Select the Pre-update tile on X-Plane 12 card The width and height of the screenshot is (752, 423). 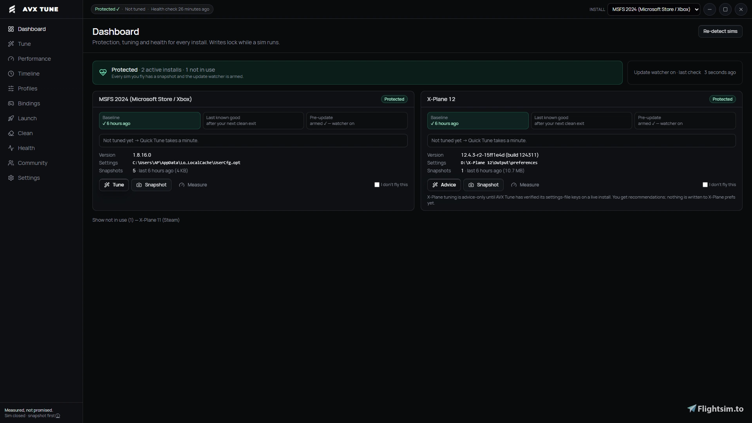[x=685, y=121]
